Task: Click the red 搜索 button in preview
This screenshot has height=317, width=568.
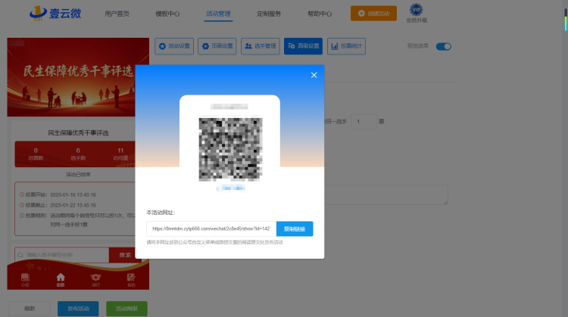Action: pyautogui.click(x=123, y=255)
